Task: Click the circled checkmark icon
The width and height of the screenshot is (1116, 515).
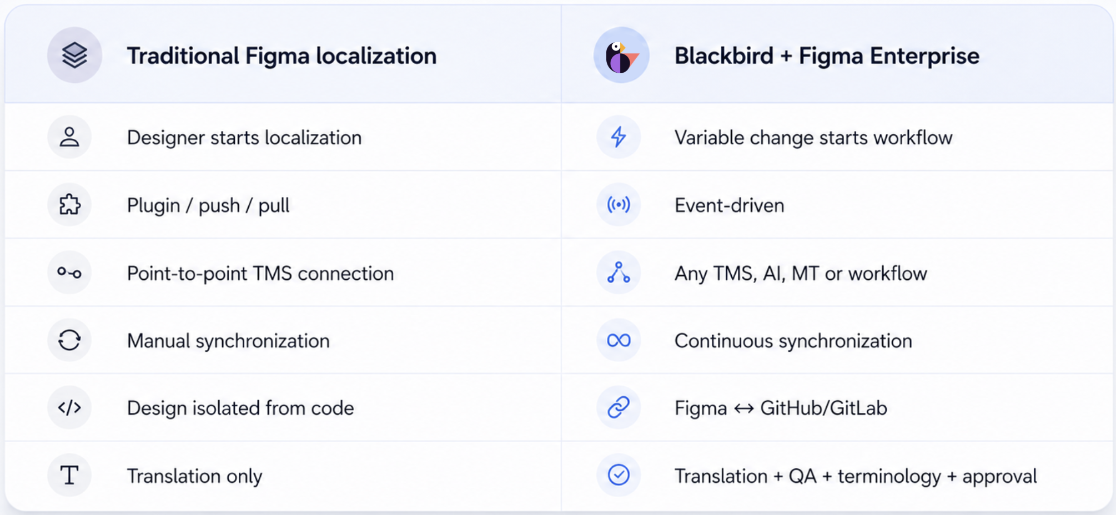Action: coord(619,475)
